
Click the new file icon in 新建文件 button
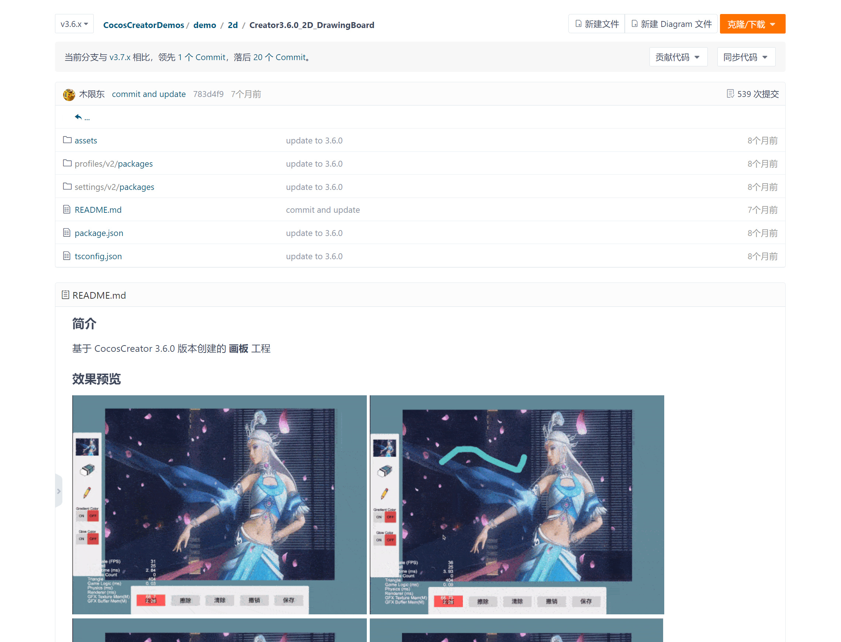pos(578,24)
